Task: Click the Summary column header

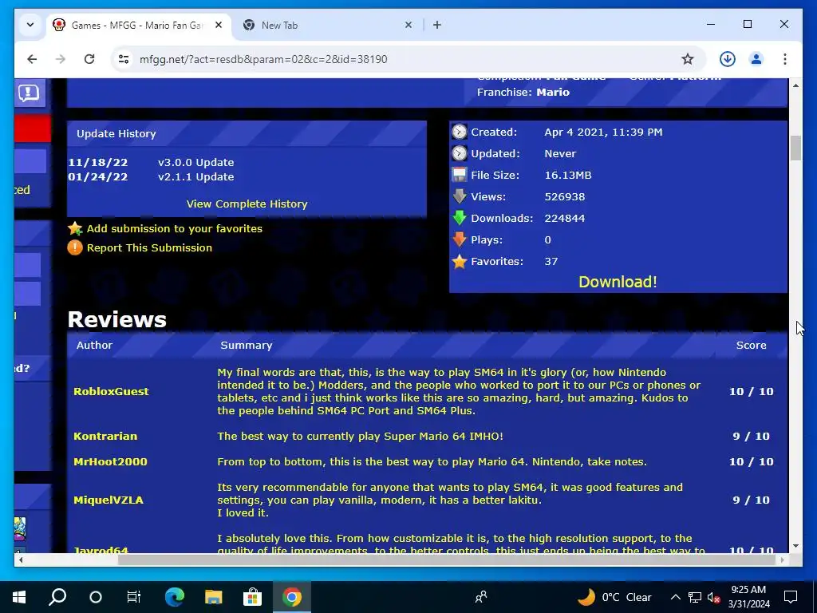Action: tap(246, 345)
